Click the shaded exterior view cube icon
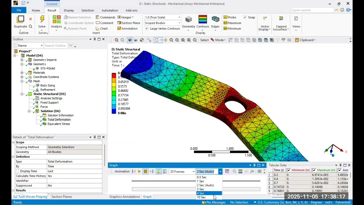The image size is (364, 205). (x=130, y=40)
